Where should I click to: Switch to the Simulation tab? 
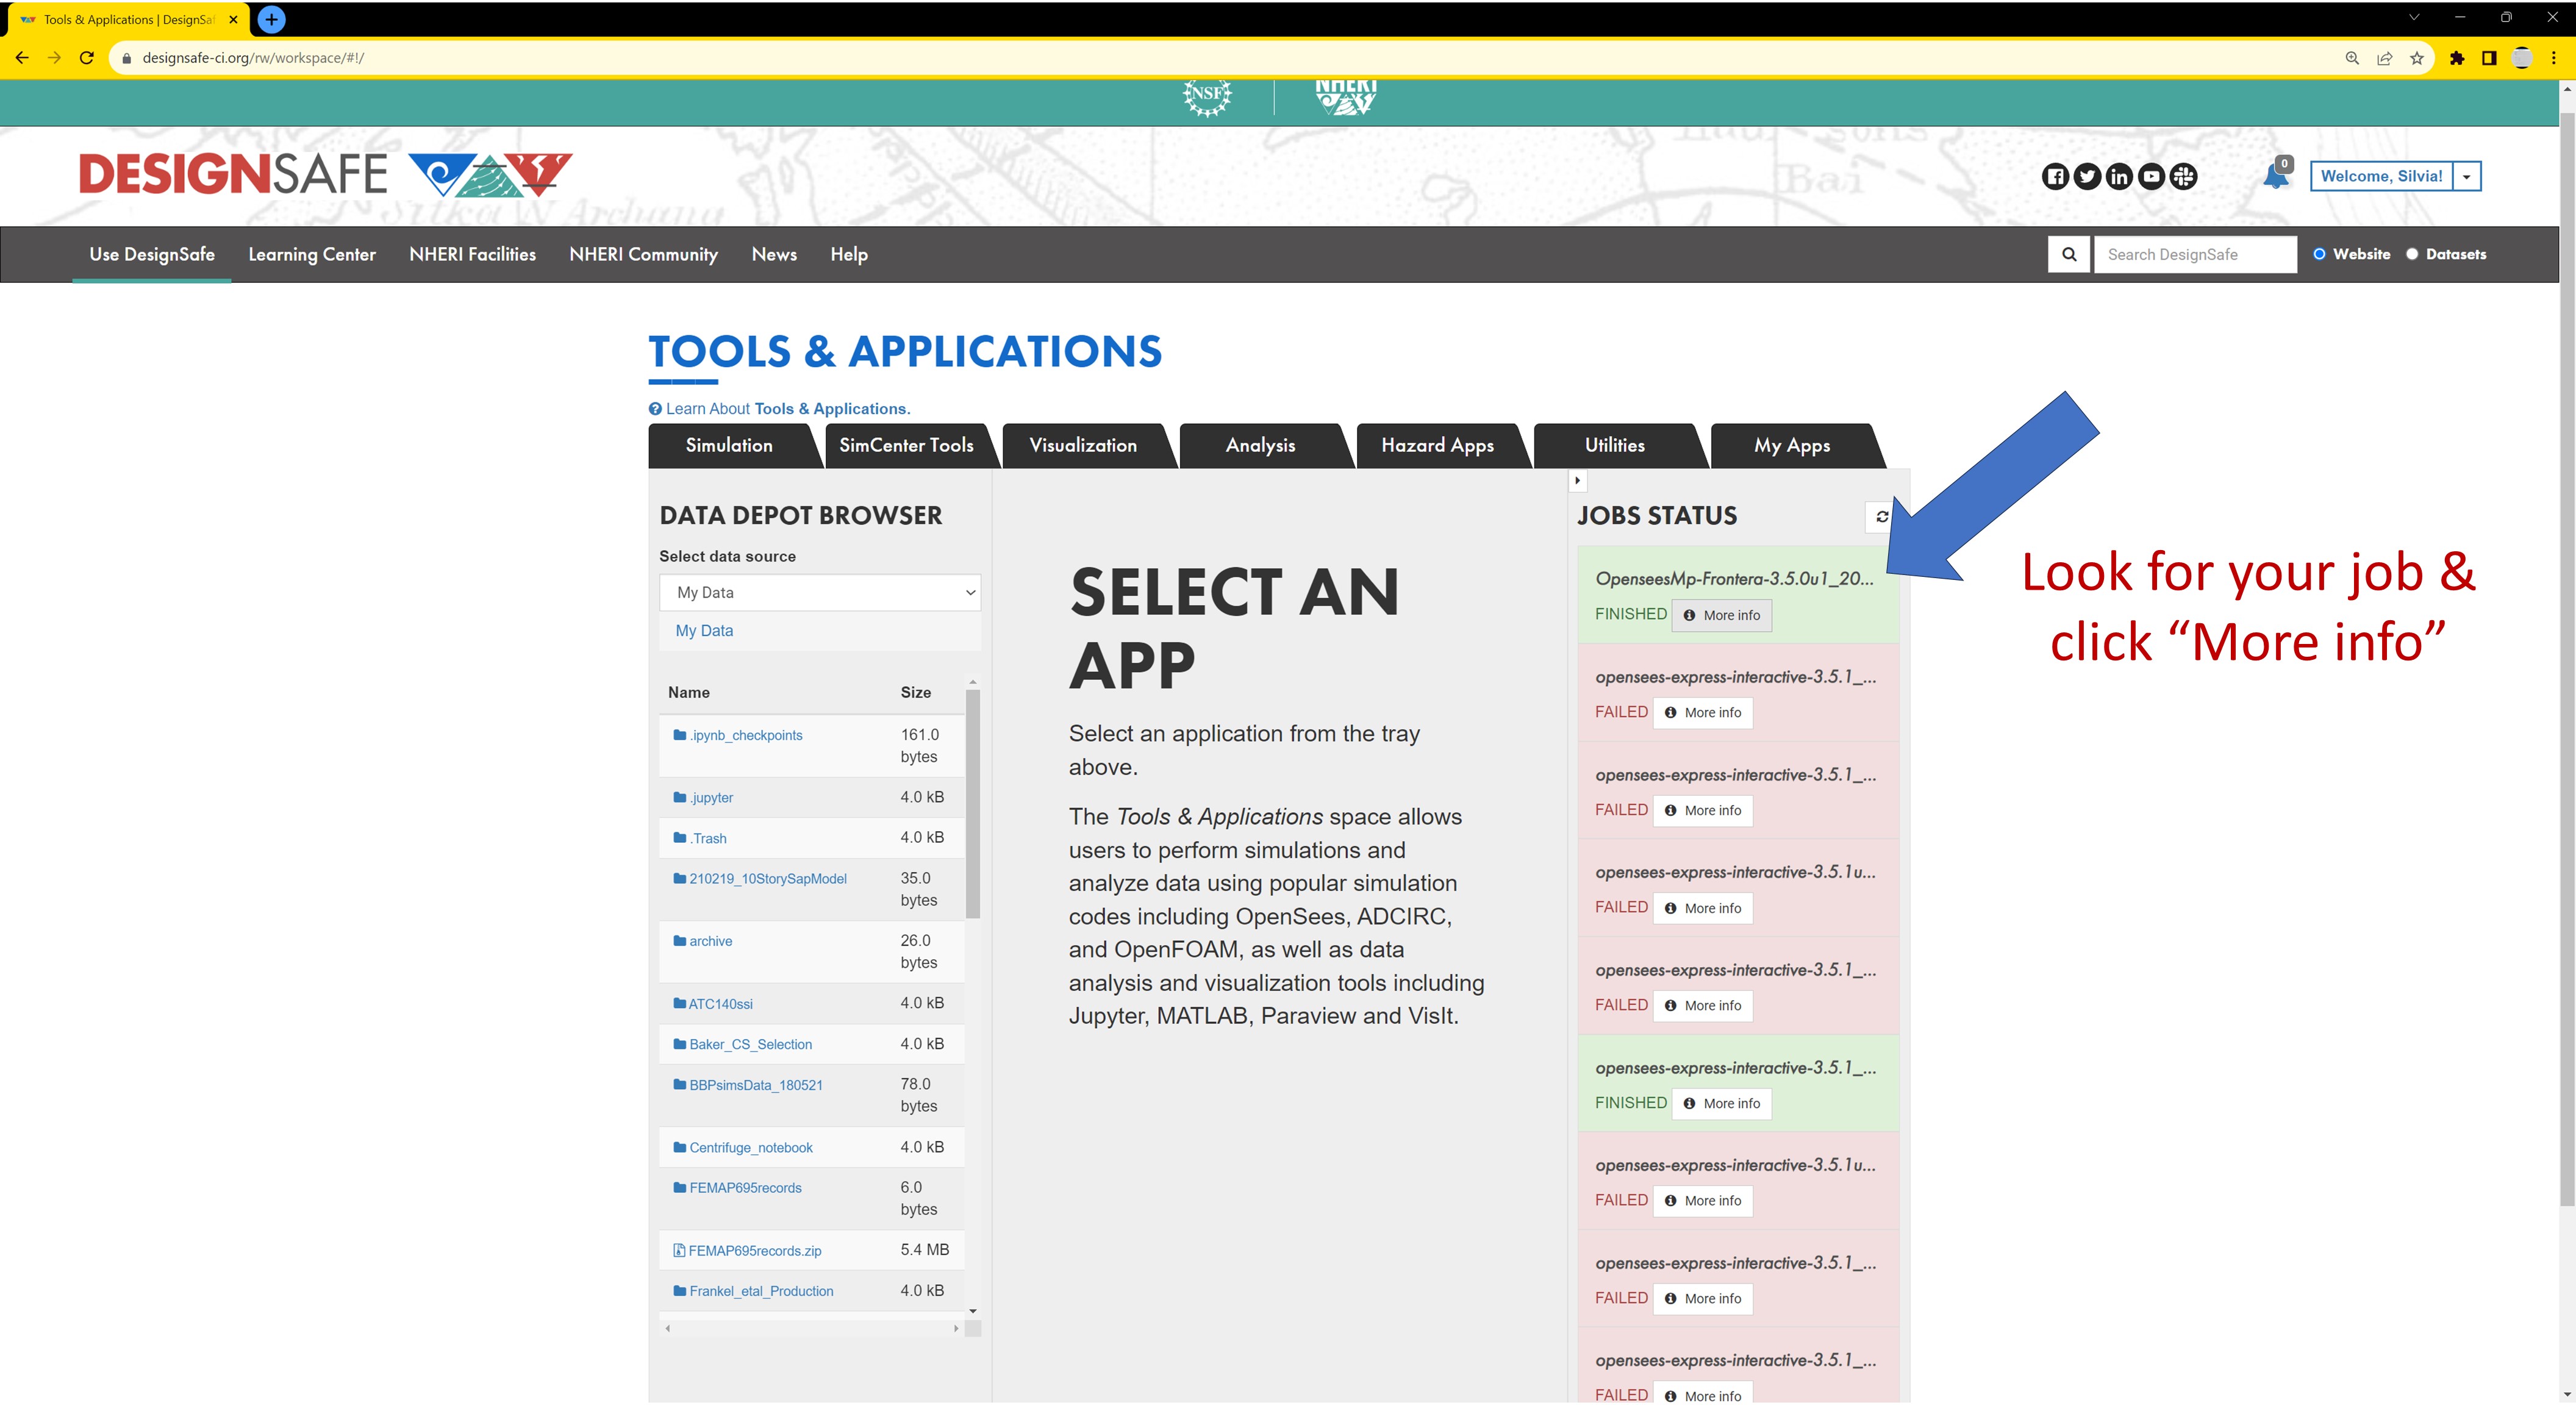point(729,446)
